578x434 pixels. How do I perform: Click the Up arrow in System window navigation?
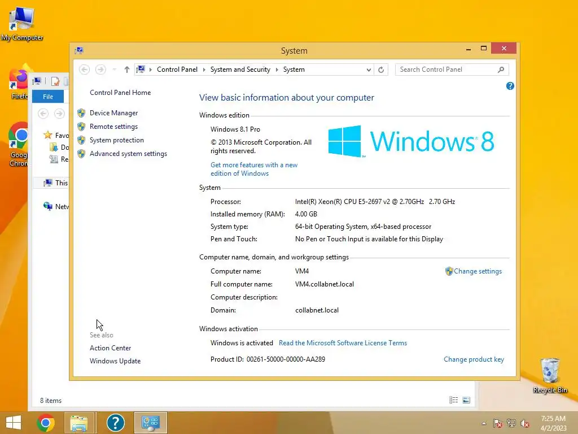[127, 70]
